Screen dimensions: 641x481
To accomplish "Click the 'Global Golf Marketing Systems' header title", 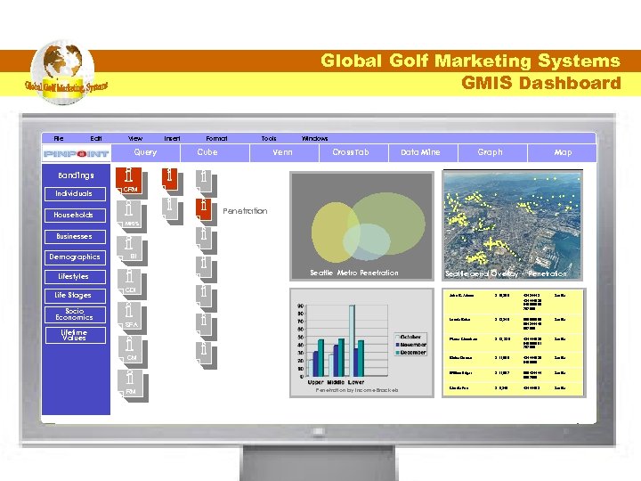I will tap(471, 61).
